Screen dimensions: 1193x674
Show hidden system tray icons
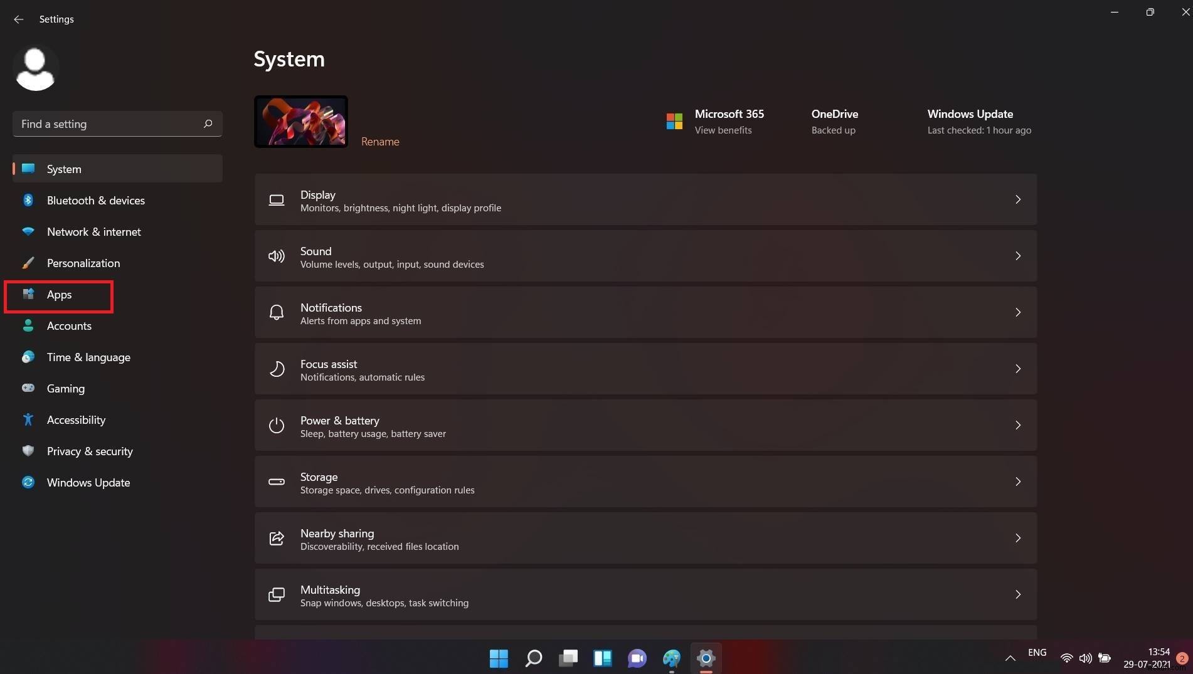pos(1010,658)
